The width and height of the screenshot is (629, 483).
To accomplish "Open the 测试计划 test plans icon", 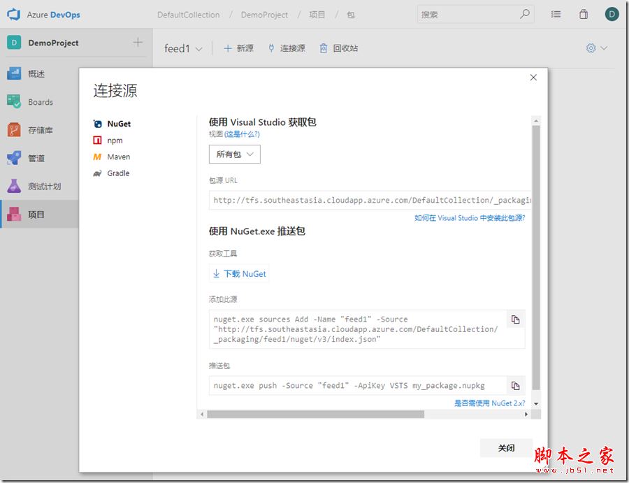I will (14, 186).
